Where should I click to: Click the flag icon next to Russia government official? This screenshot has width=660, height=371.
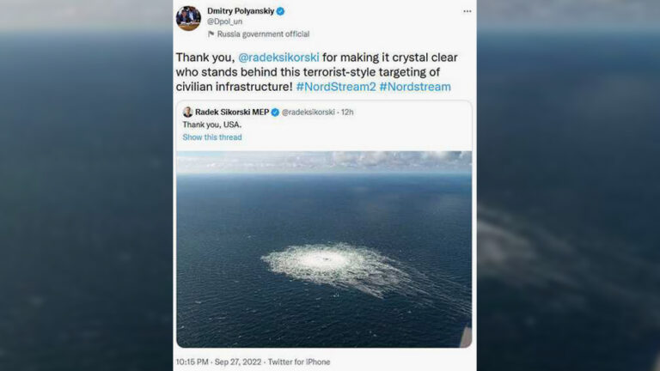pyautogui.click(x=211, y=34)
